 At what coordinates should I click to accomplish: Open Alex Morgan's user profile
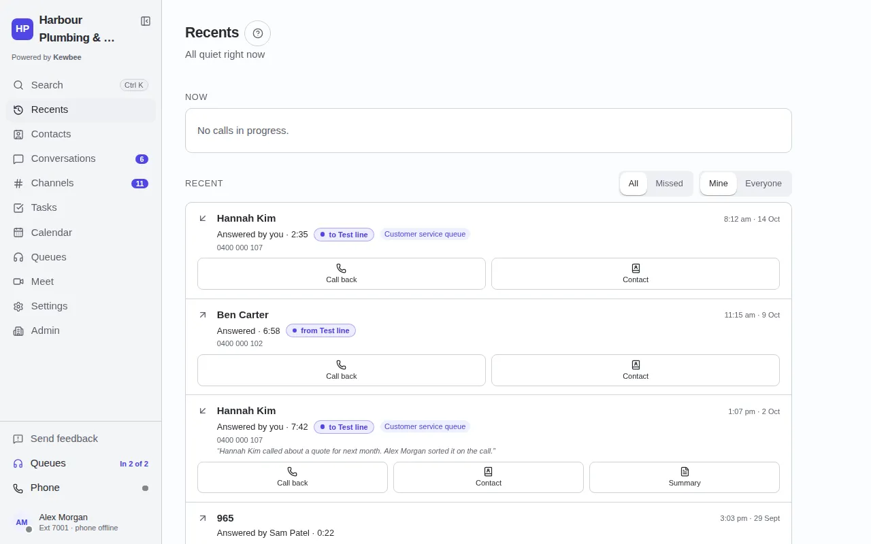(x=81, y=522)
